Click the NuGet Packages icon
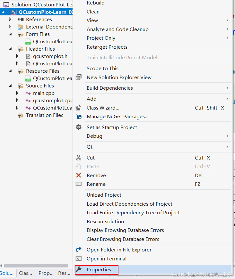This screenshot has height=279, width=235. coord(79,117)
